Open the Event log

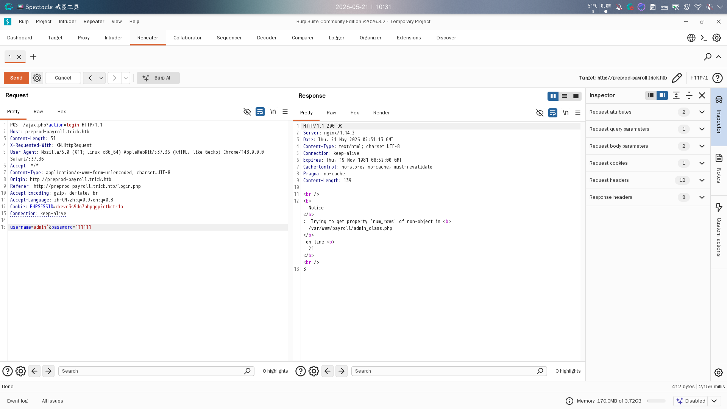(x=17, y=401)
